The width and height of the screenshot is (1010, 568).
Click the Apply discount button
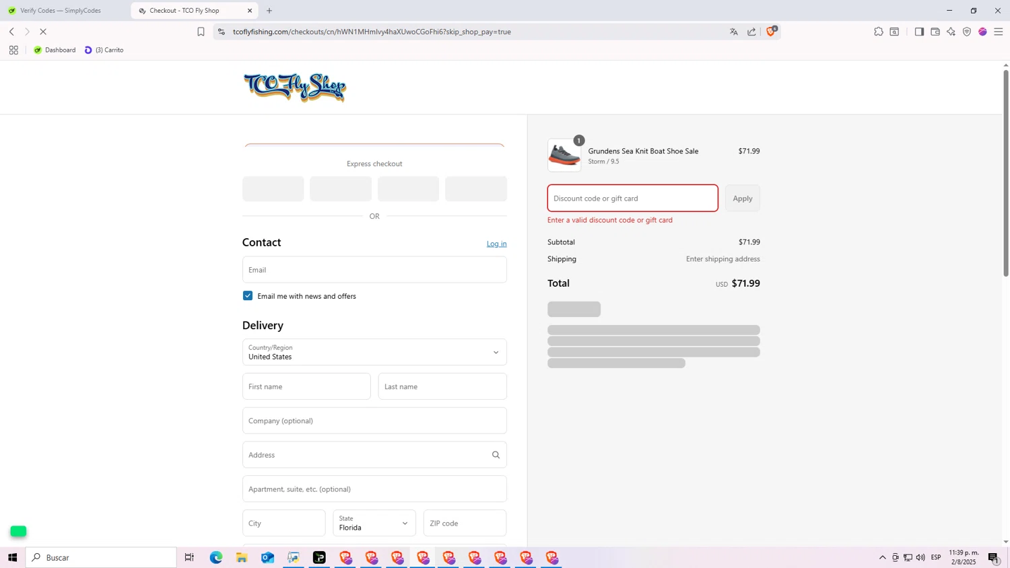tap(743, 198)
